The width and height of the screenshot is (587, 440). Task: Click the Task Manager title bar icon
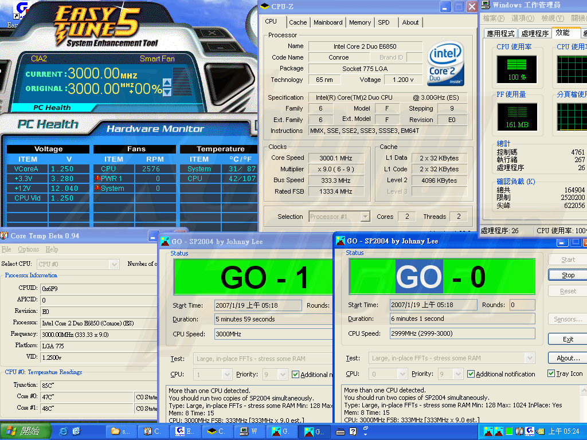pos(486,5)
